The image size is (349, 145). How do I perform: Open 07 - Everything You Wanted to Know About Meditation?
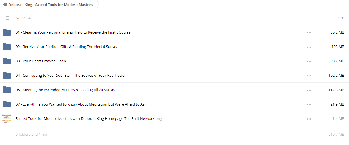coord(81,104)
